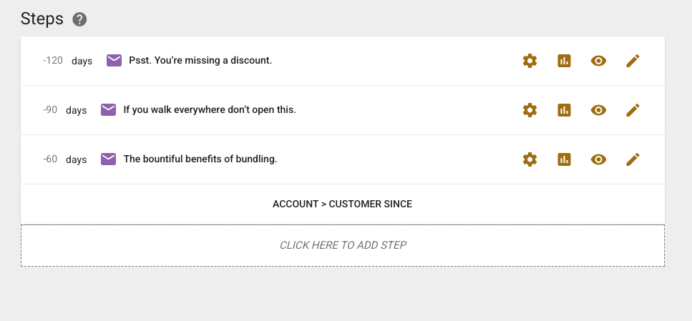Screen dimensions: 692x321
Task: Open 'The bountiful benefits of bundling.' title
Action: (200, 159)
